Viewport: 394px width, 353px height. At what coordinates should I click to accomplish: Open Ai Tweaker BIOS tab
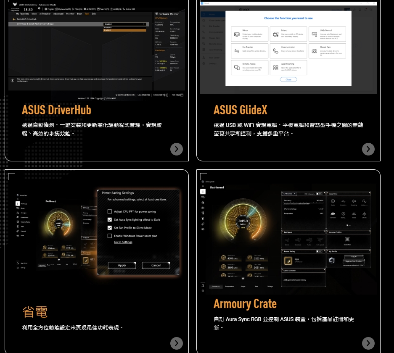pyautogui.click(x=45, y=14)
